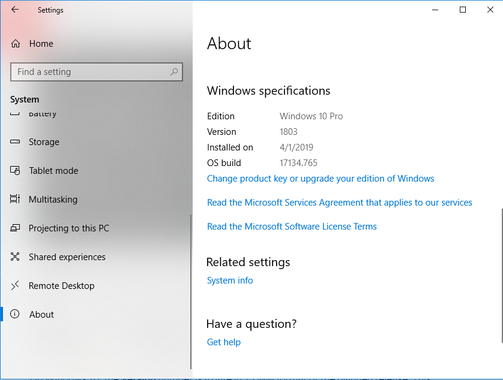Select the version value 1803
The image size is (503, 380).
tap(288, 132)
